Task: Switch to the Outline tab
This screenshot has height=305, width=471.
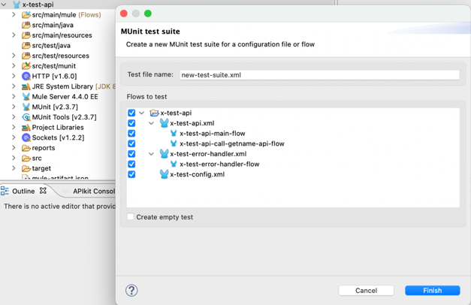Action: (x=23, y=191)
